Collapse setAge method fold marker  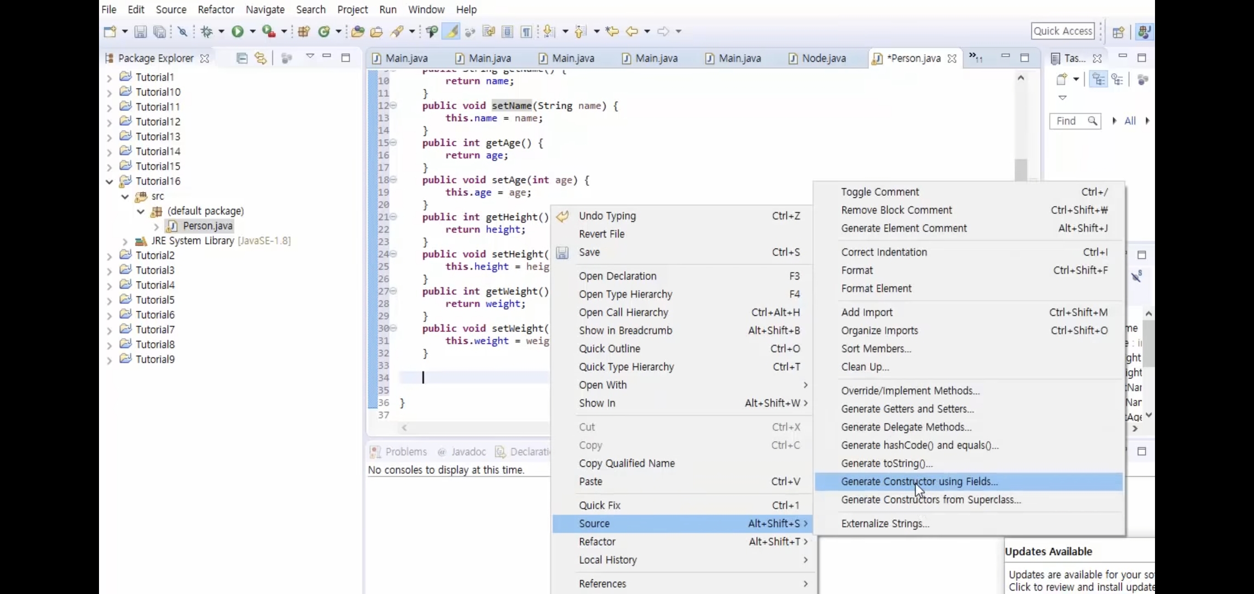point(394,179)
